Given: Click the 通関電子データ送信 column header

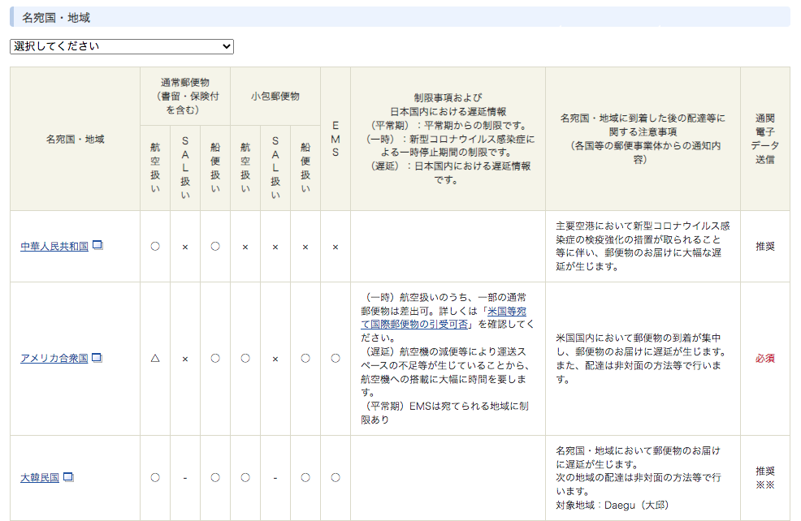Looking at the screenshot, I should coord(764,139).
